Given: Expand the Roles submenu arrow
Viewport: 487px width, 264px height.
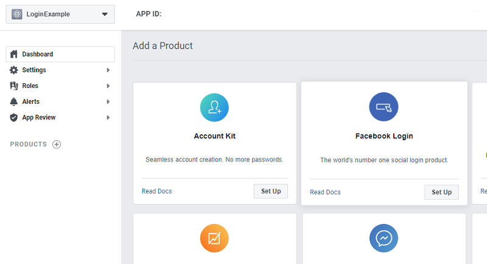Looking at the screenshot, I should pyautogui.click(x=108, y=86).
